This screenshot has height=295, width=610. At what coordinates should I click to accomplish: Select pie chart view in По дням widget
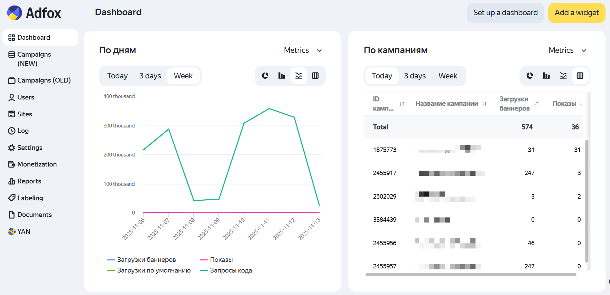pos(265,76)
